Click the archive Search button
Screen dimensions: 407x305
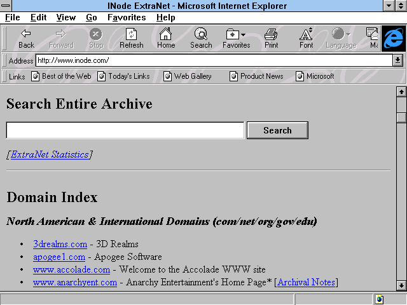(277, 130)
